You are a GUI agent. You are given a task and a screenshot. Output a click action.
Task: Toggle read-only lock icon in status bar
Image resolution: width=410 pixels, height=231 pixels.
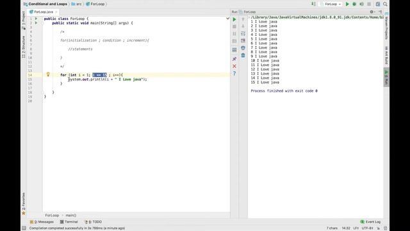[378, 228]
